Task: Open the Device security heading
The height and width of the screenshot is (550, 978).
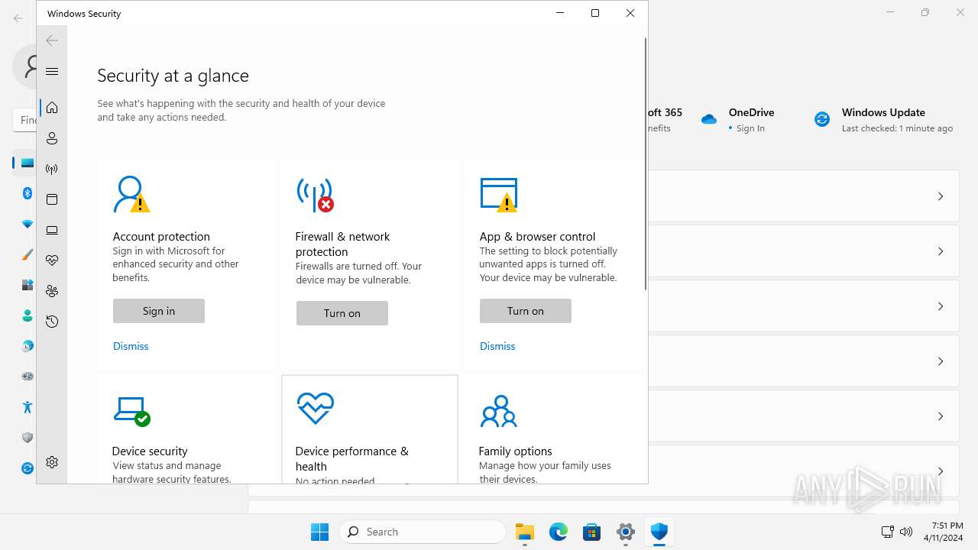Action: coord(150,451)
